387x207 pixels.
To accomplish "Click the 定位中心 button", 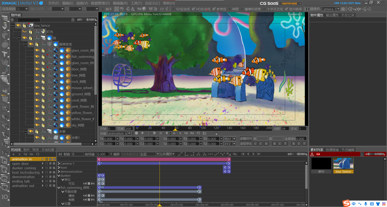I will (246, 144).
